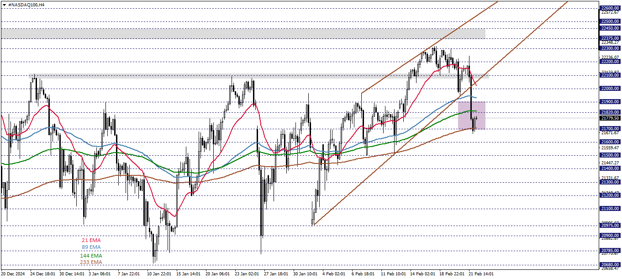Click the 6 Feb 18:01 time label

coord(364,274)
